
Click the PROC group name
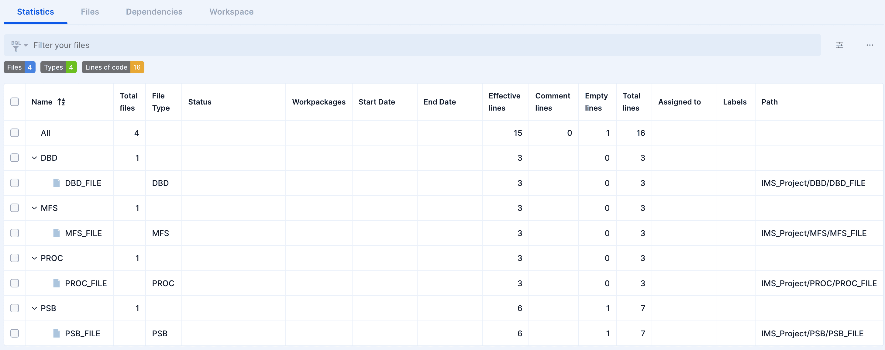52,258
